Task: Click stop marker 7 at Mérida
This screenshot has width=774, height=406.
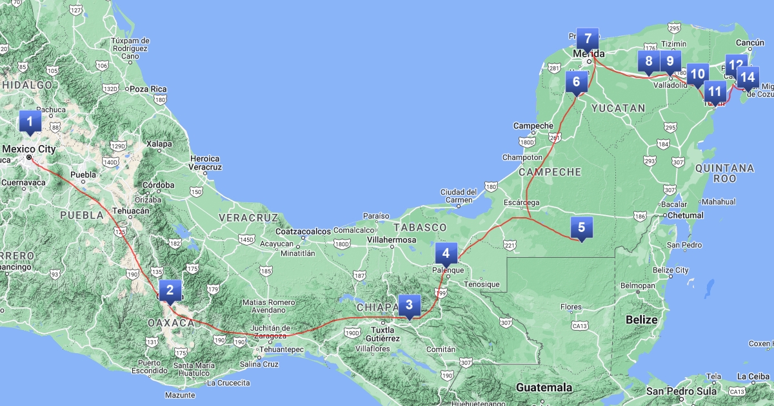Action: point(588,39)
